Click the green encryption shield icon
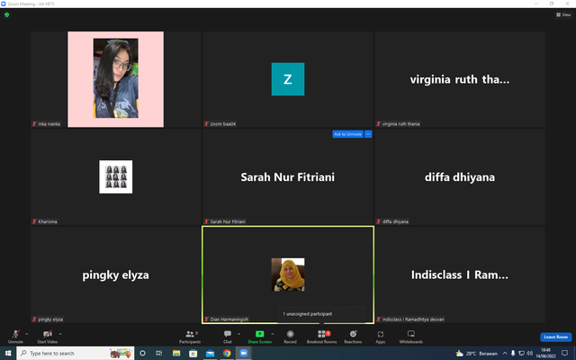This screenshot has height=360, width=576. [6, 15]
